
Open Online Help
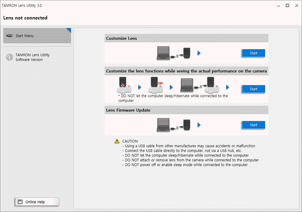tap(37, 202)
